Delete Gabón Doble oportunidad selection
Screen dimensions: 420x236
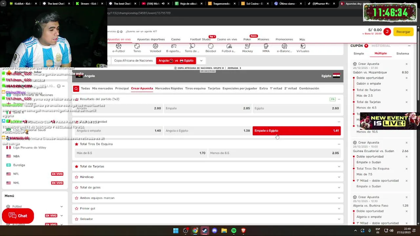(407, 78)
